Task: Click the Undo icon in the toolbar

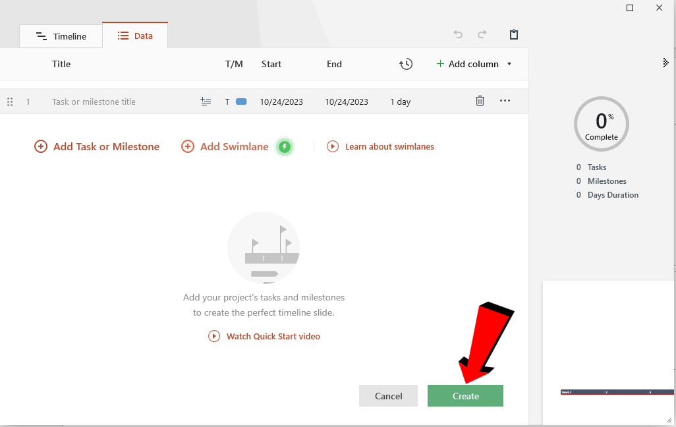Action: [458, 34]
